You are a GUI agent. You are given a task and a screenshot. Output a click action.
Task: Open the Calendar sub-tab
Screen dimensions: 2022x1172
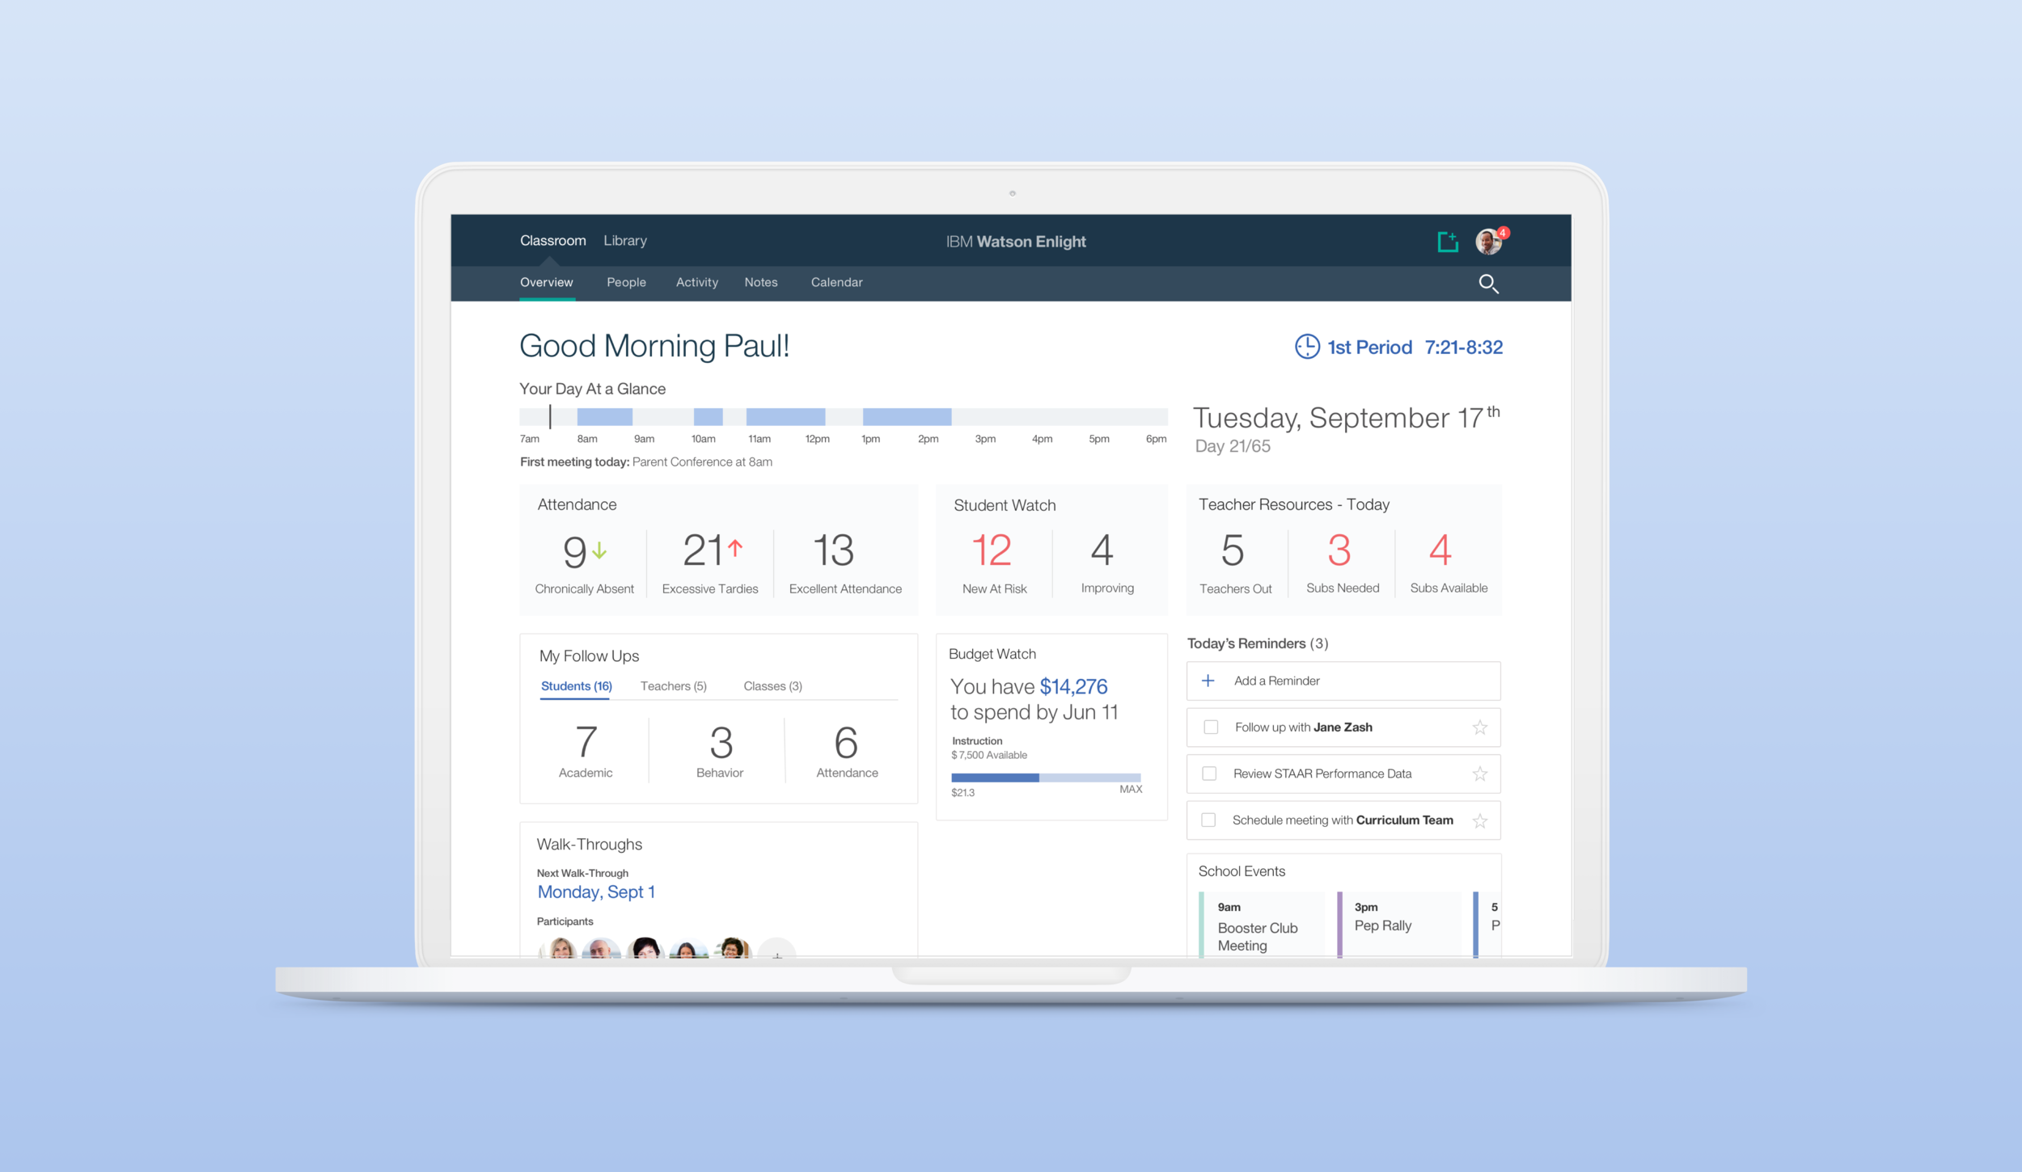[x=836, y=282]
